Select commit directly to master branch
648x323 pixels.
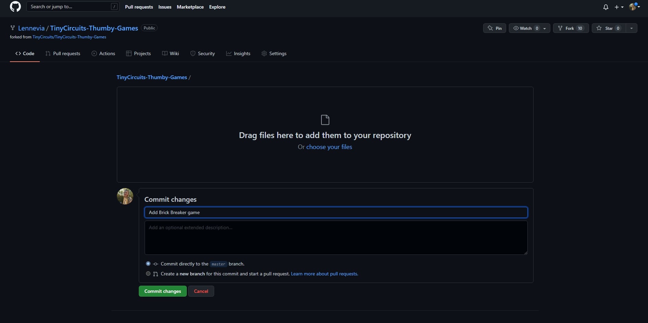pos(148,264)
